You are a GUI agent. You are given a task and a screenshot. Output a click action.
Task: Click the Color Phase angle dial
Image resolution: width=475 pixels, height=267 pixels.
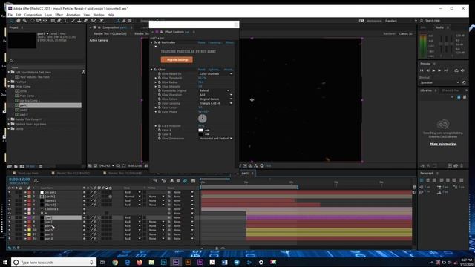(x=203, y=119)
